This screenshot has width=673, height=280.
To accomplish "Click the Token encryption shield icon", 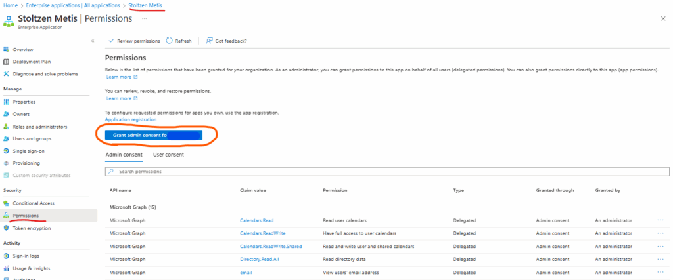I will [7, 228].
